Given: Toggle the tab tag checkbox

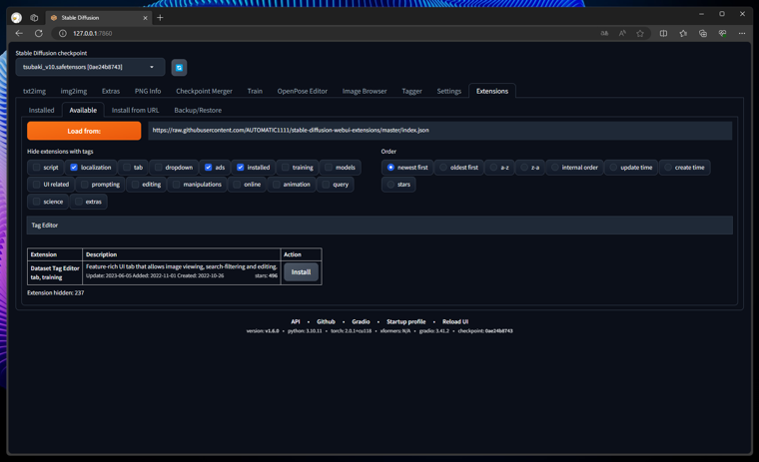Looking at the screenshot, I should pos(127,168).
